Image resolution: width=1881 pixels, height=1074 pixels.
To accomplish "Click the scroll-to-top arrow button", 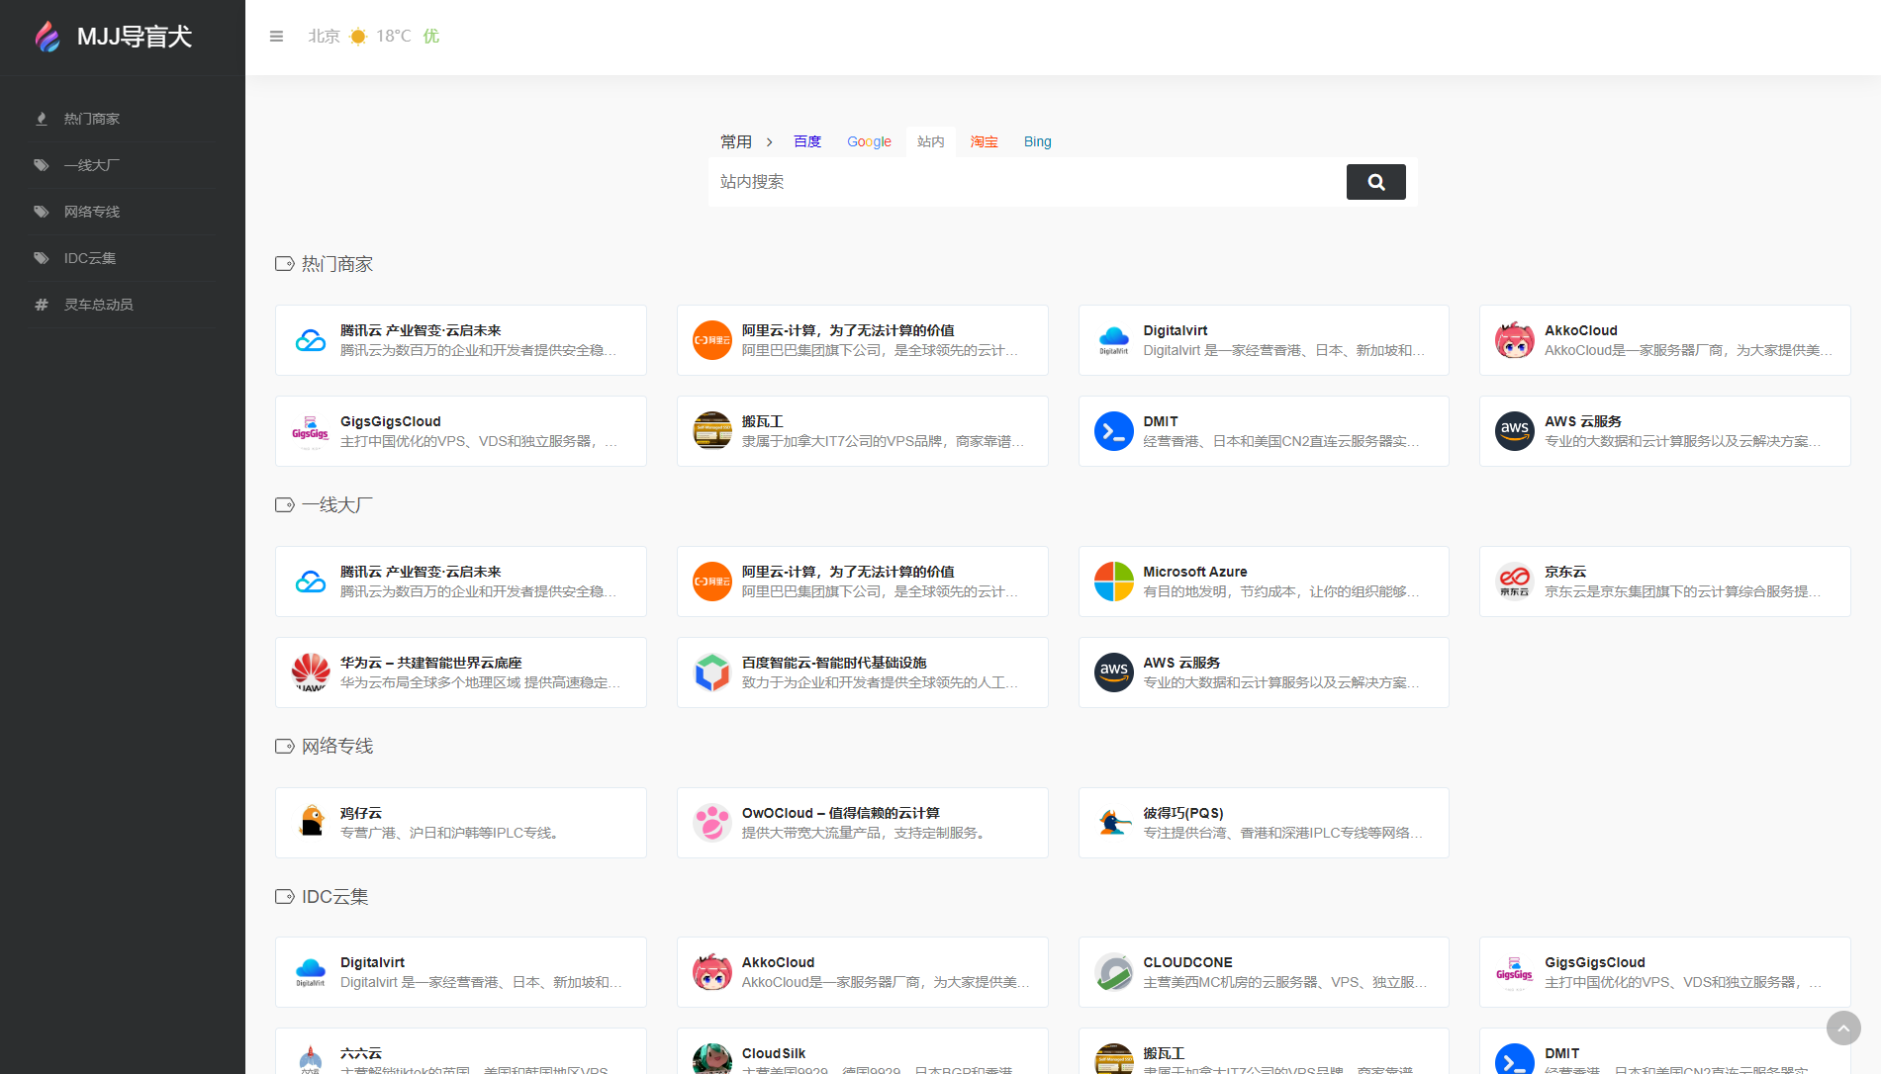I will [x=1842, y=1029].
